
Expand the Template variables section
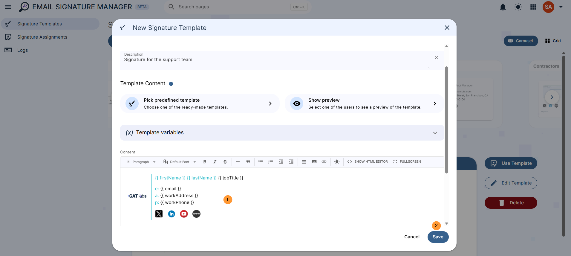click(x=282, y=132)
